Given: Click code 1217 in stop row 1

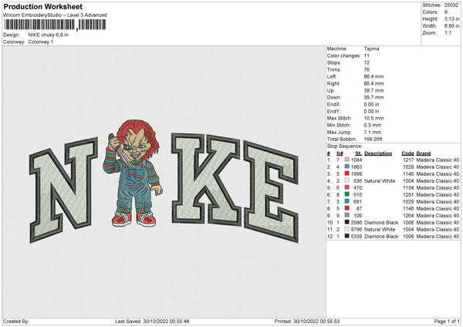Looking at the screenshot, I should 408,160.
